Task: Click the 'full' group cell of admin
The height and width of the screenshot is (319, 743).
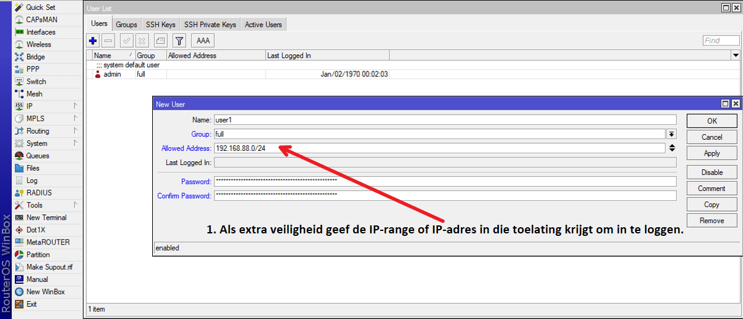Action: point(141,74)
